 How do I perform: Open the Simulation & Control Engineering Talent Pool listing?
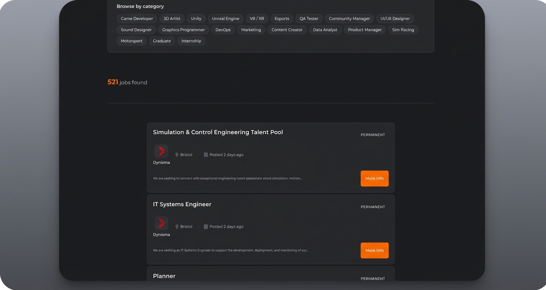pyautogui.click(x=218, y=132)
